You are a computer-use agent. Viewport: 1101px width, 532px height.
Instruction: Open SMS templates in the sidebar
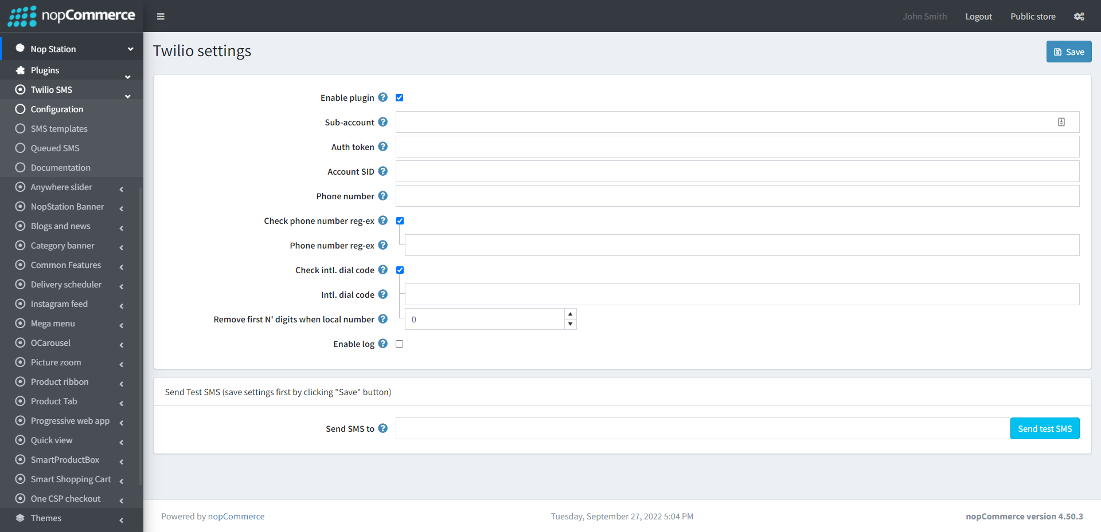tap(72, 128)
